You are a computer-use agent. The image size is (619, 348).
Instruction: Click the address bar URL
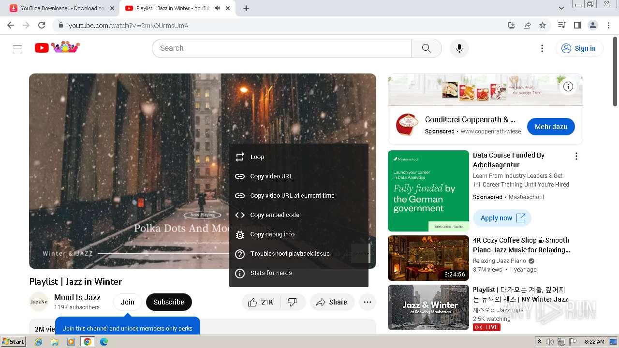128,25
